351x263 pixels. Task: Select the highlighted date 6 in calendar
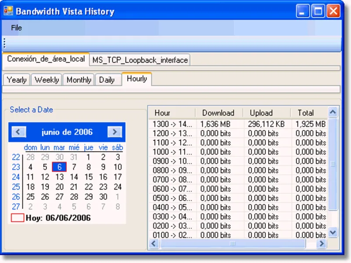coord(59,167)
